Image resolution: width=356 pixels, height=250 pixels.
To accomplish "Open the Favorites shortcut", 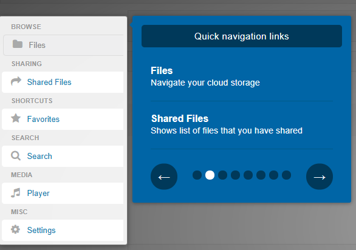I will click(63, 119).
